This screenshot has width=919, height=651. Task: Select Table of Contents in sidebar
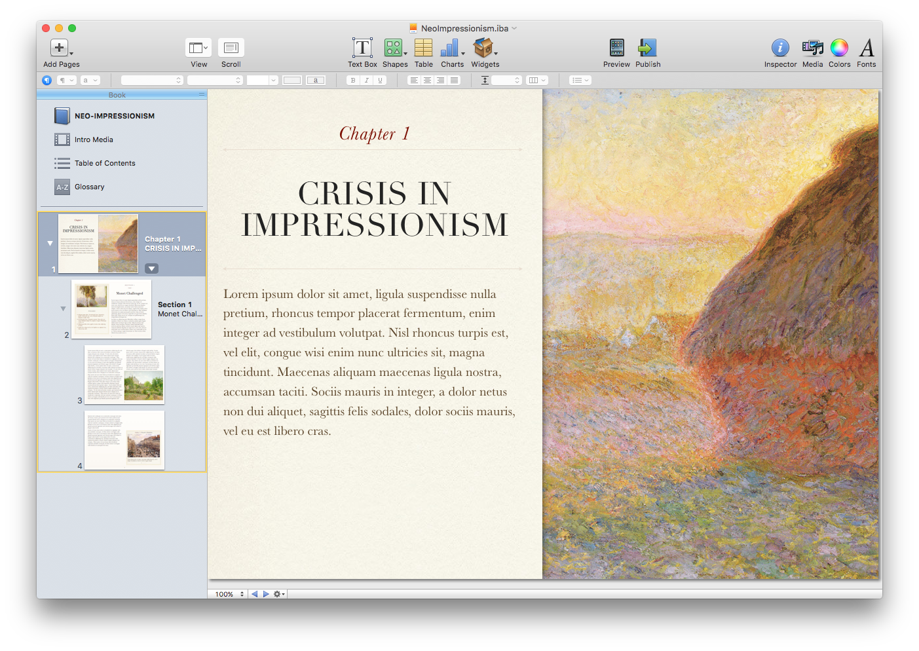[x=105, y=163]
